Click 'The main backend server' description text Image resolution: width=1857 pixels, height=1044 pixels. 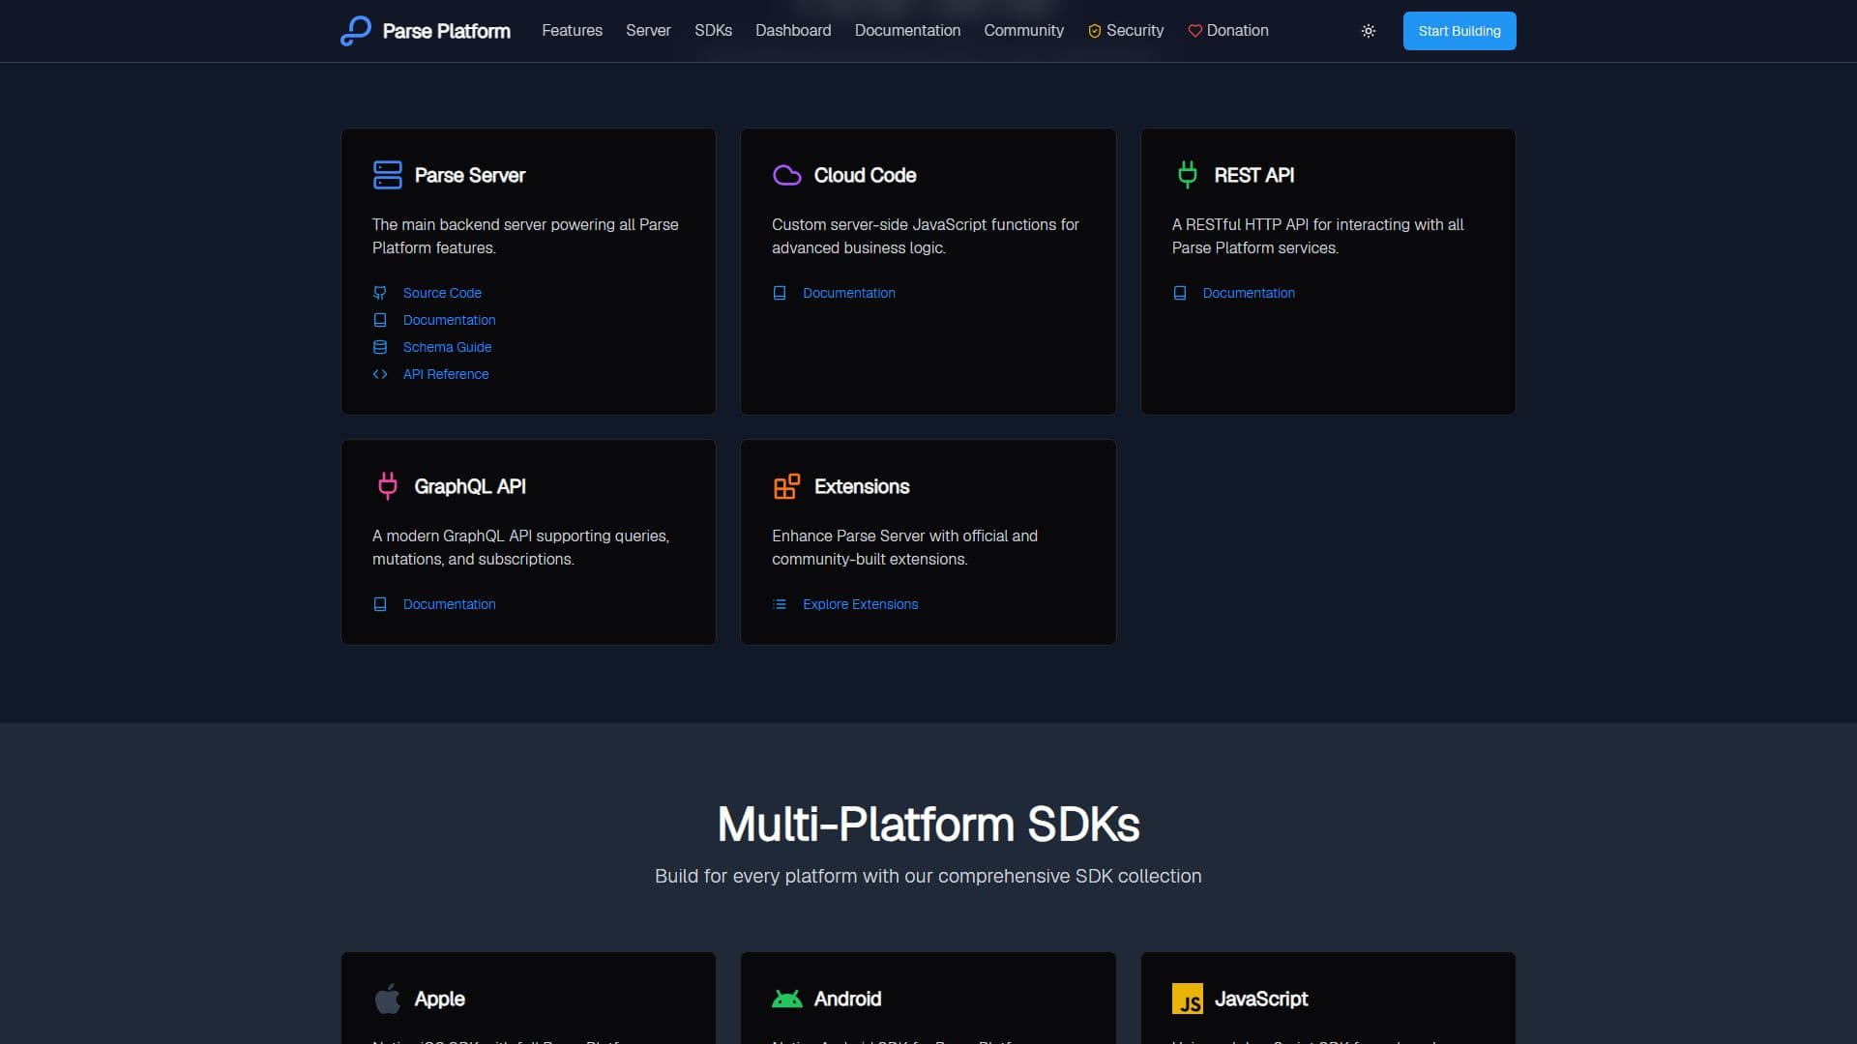point(525,236)
